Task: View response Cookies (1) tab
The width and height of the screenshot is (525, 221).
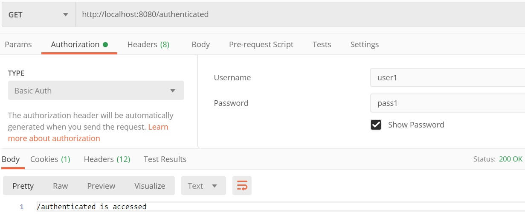Action: [x=50, y=159]
